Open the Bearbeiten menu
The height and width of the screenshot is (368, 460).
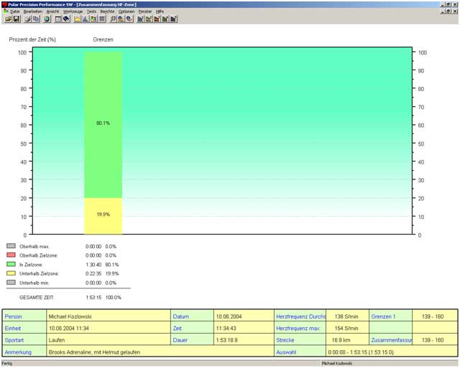33,11
